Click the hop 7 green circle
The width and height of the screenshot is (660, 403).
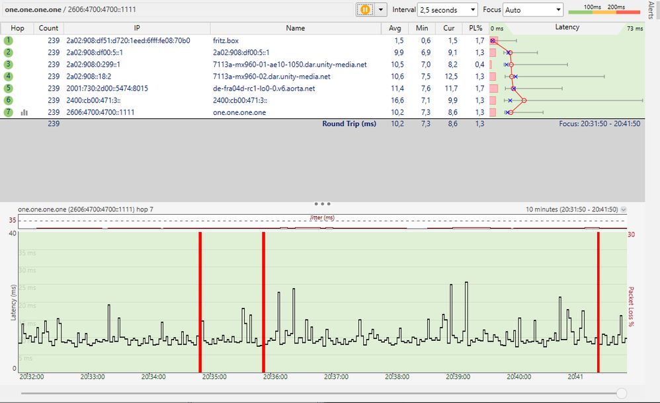click(x=9, y=112)
